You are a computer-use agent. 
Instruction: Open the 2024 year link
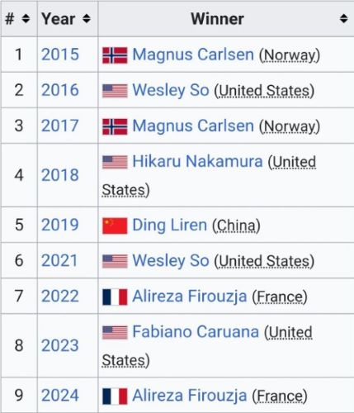[x=60, y=396]
